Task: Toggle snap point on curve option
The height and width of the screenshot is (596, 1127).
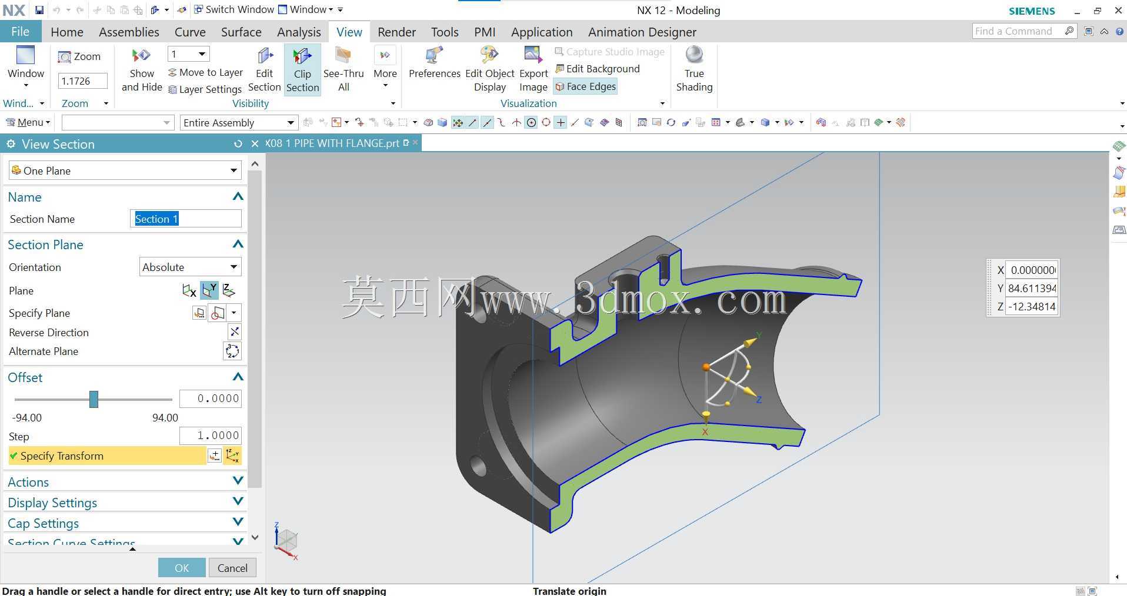Action: (575, 122)
